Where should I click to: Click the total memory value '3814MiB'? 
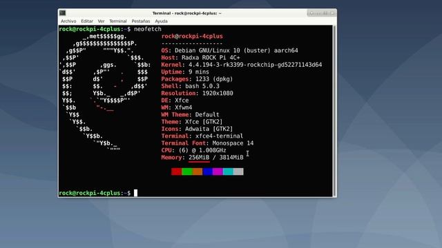click(231, 158)
